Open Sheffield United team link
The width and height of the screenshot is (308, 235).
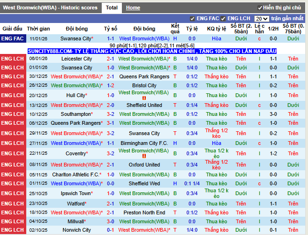(144, 106)
